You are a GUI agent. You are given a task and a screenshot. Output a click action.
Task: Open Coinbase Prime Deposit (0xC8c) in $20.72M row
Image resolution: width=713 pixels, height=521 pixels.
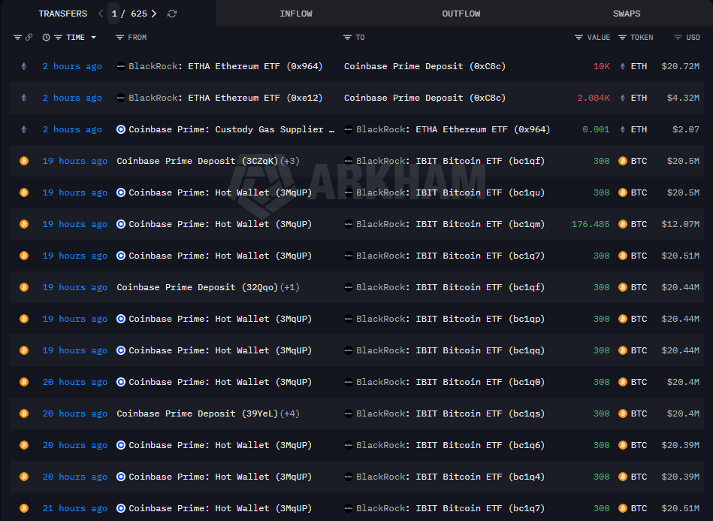[424, 66]
